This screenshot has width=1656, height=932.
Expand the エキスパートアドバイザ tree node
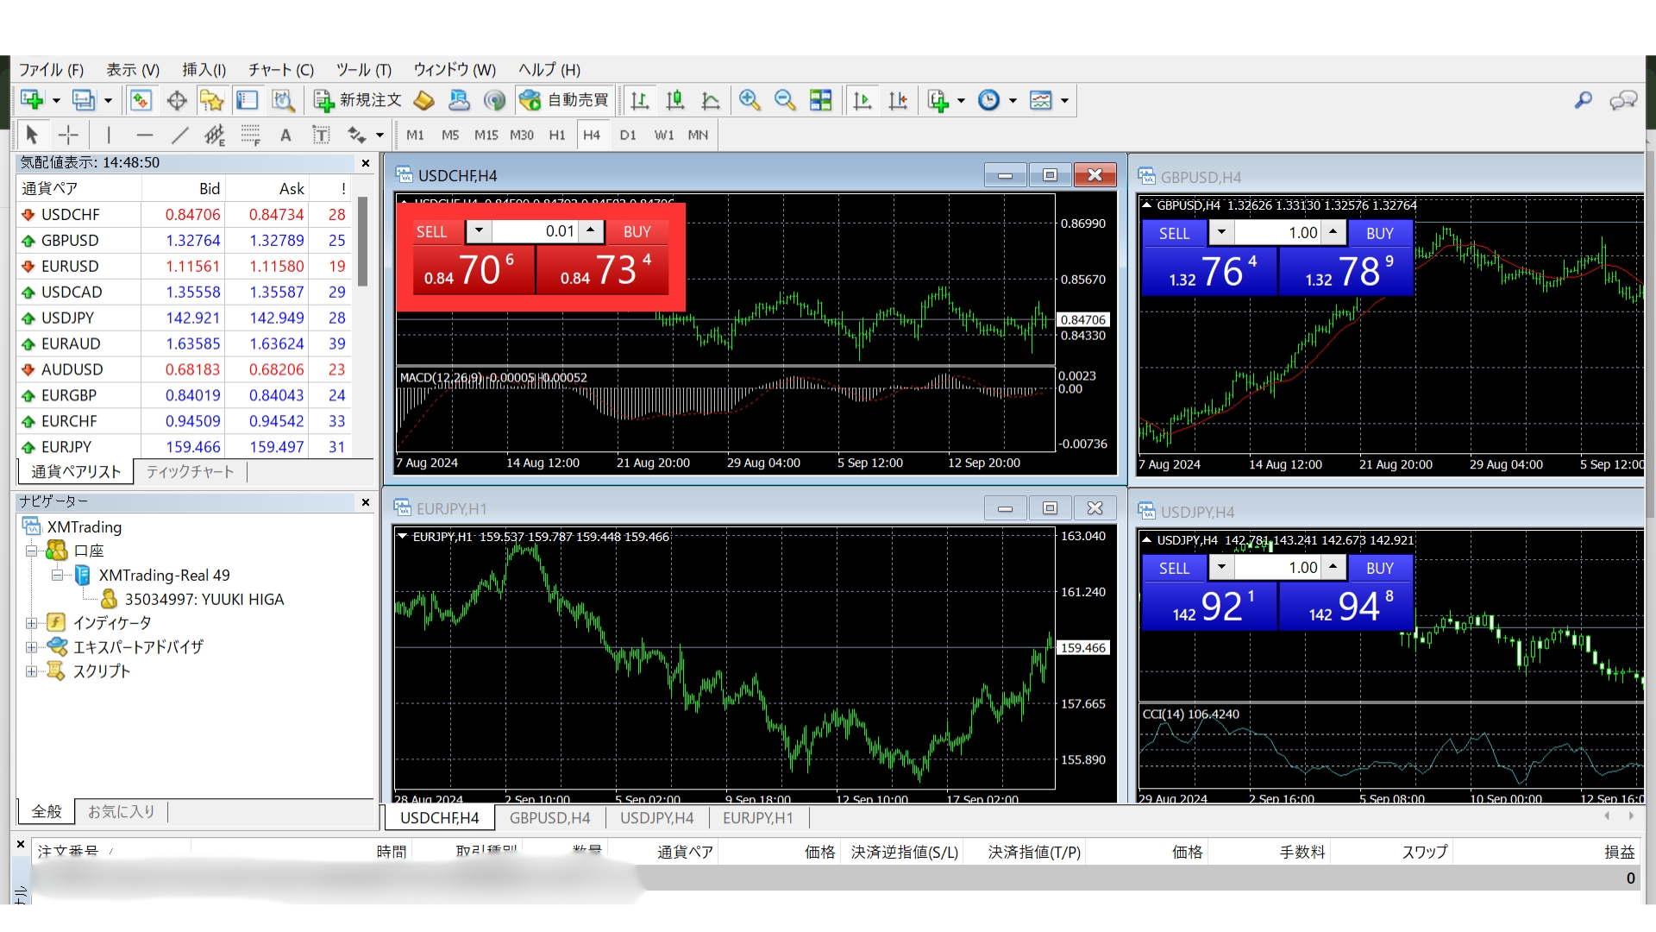click(x=31, y=647)
